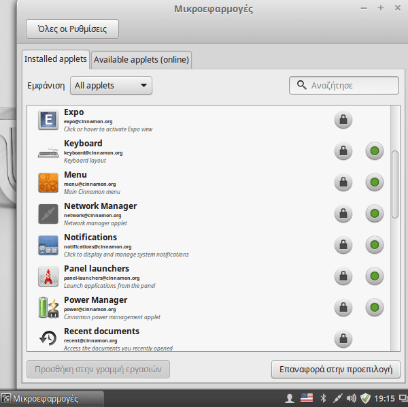Select the Keyboard applet icon
The height and width of the screenshot is (407, 408).
(x=48, y=152)
